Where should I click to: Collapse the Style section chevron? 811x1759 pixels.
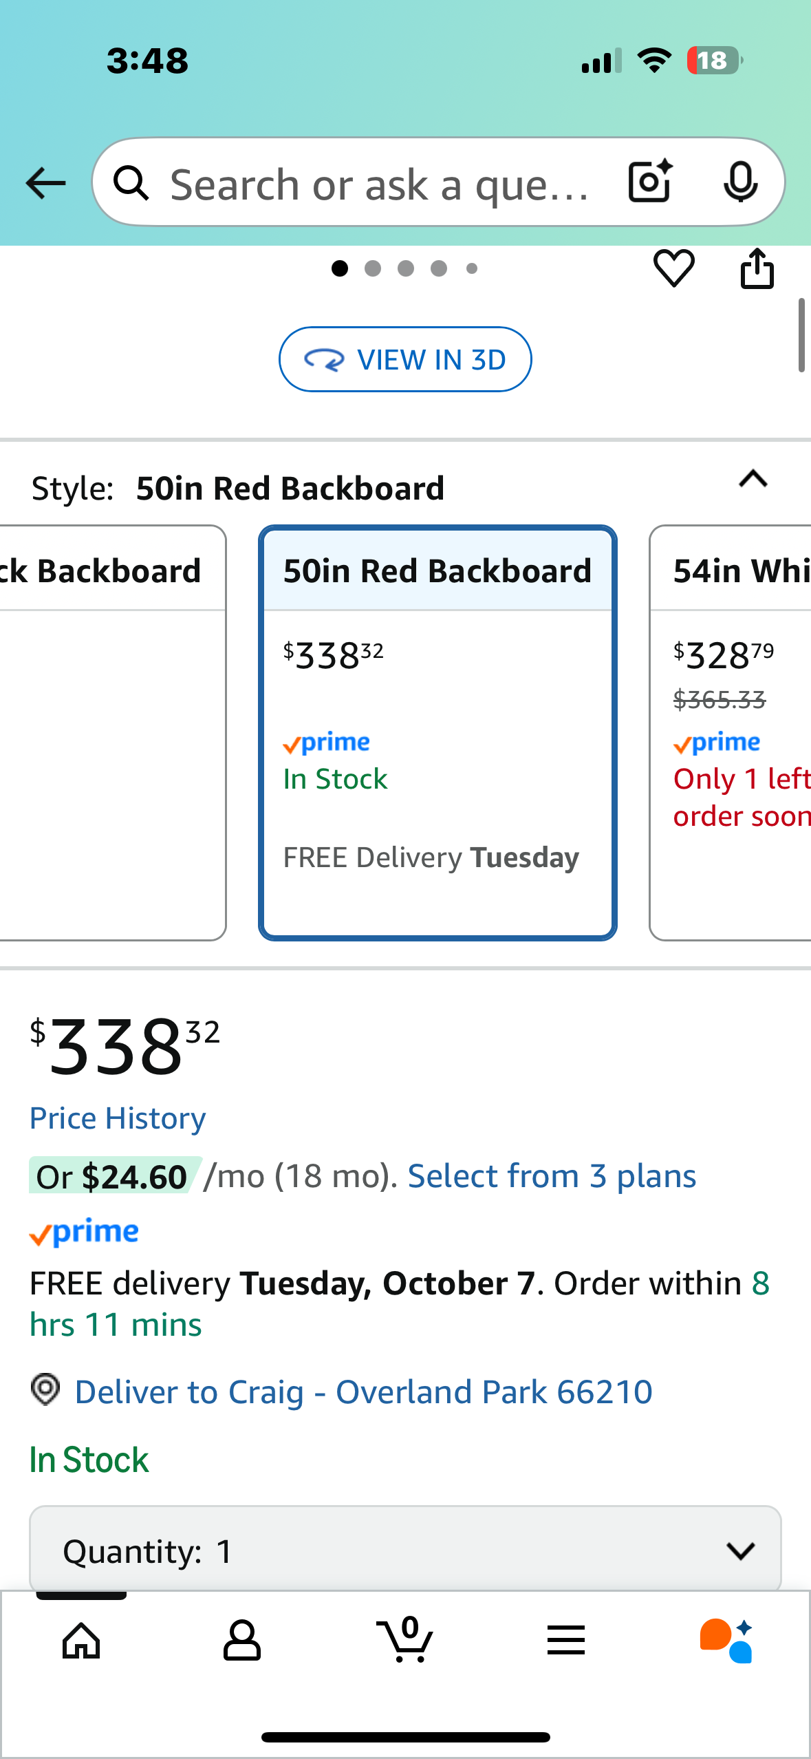click(x=753, y=479)
